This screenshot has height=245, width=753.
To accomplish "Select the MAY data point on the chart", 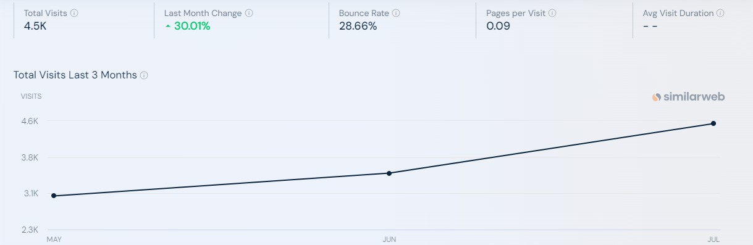I will [54, 196].
